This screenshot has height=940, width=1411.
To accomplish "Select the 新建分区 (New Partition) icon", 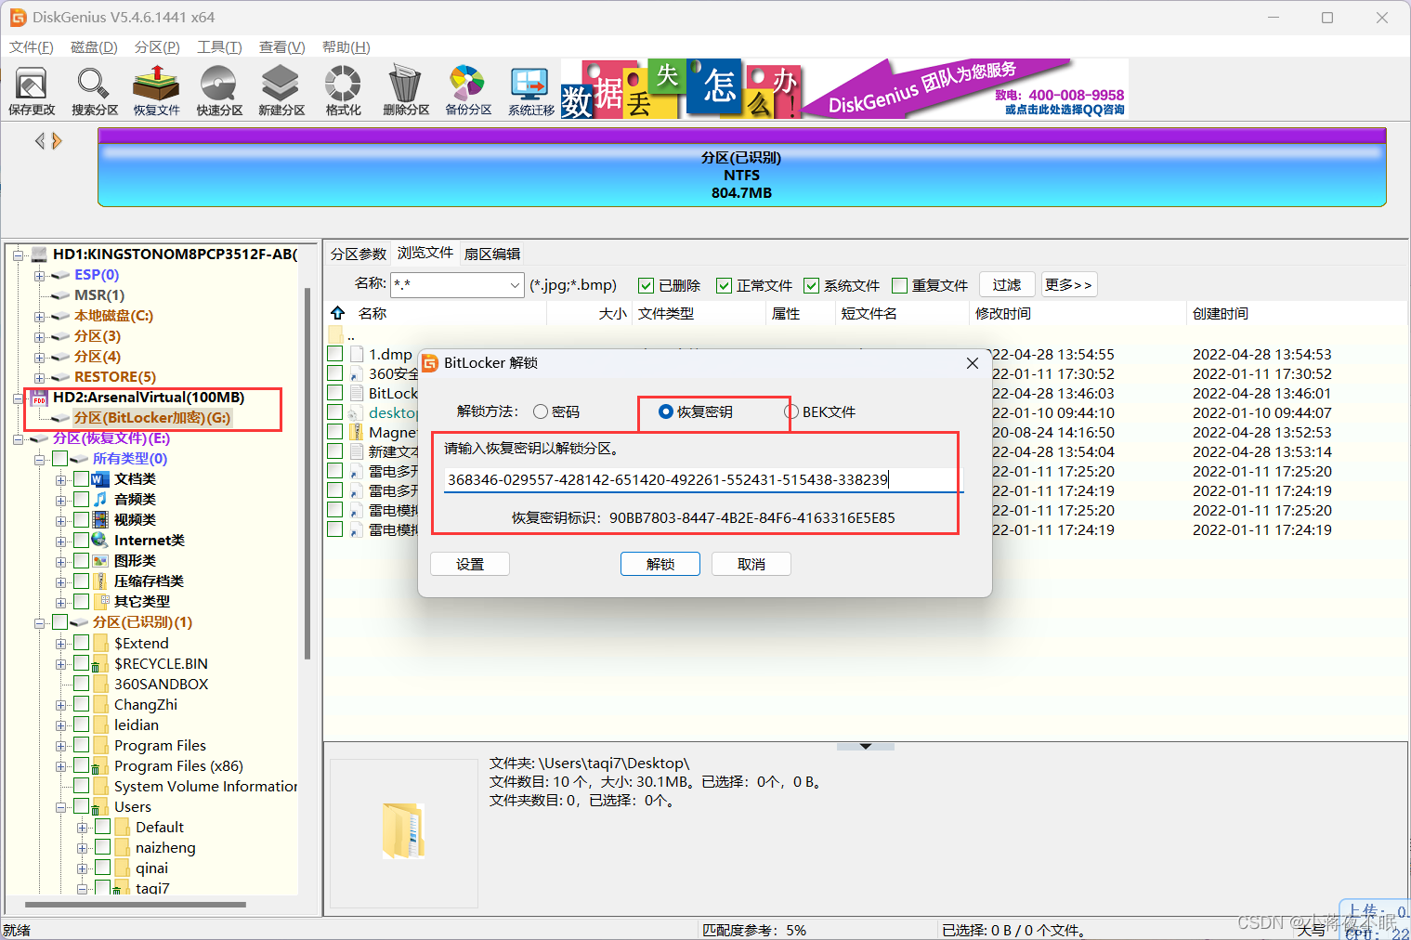I will point(280,90).
